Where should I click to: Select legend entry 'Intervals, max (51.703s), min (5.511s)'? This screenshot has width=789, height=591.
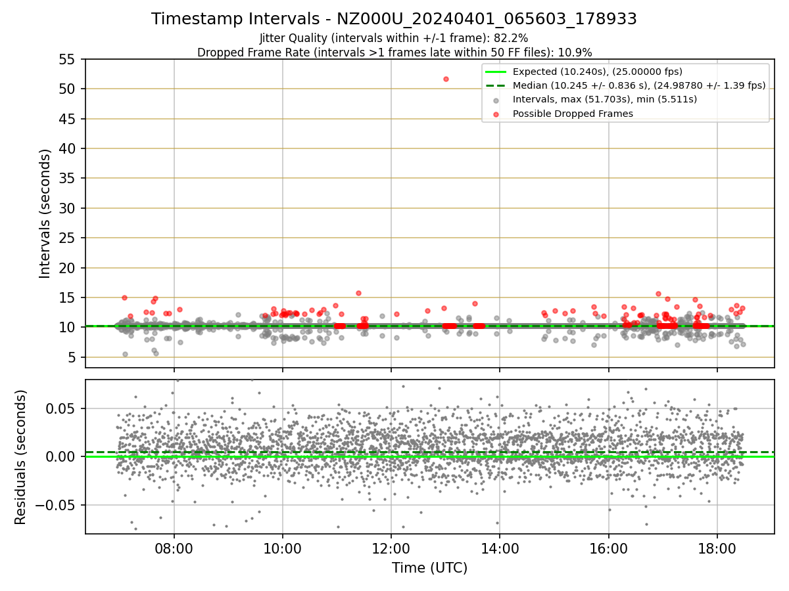605,99
